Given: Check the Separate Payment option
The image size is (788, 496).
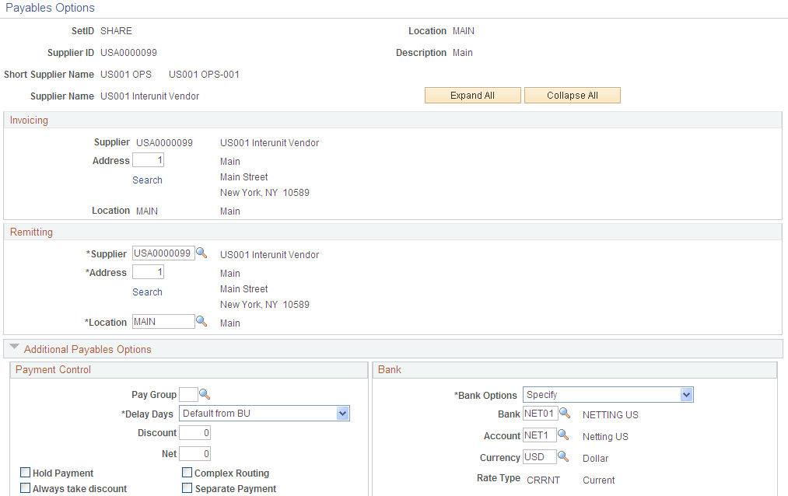Looking at the screenshot, I should [x=187, y=487].
